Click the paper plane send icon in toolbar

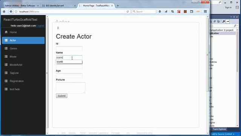pos(166,12)
